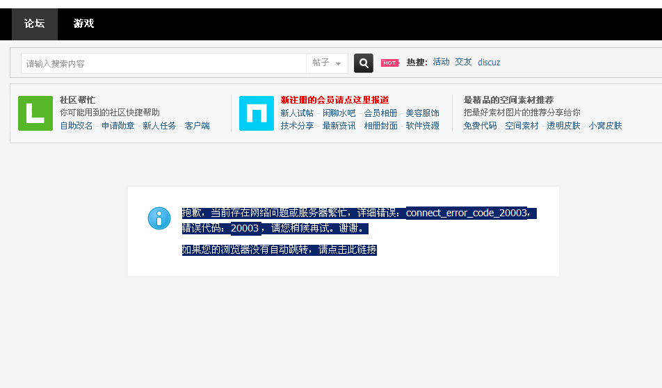Click the magnifier search button
662x388 pixels.
point(363,63)
